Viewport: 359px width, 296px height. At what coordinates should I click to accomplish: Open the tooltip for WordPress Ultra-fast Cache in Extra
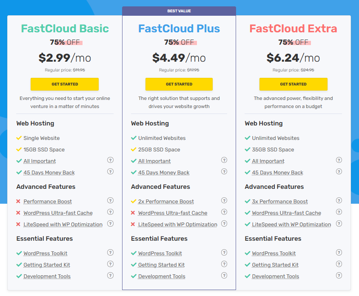(x=339, y=212)
